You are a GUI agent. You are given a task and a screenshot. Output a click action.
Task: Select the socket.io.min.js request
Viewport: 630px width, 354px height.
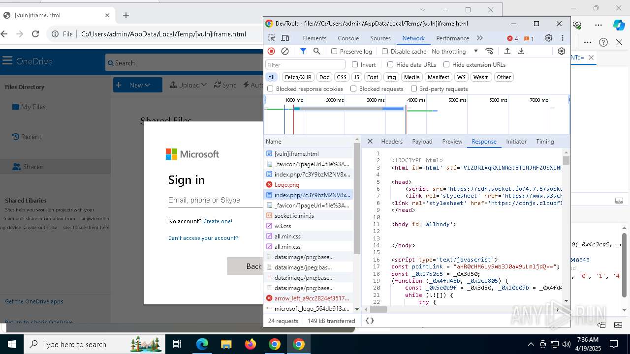point(309,216)
